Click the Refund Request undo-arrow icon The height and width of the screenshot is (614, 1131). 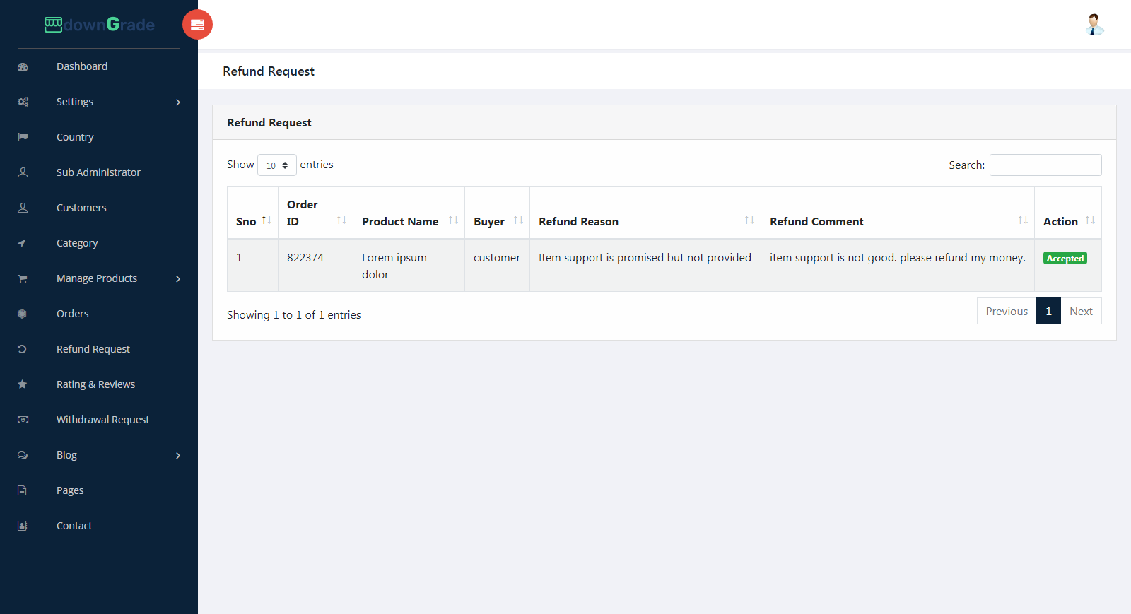pyautogui.click(x=23, y=349)
